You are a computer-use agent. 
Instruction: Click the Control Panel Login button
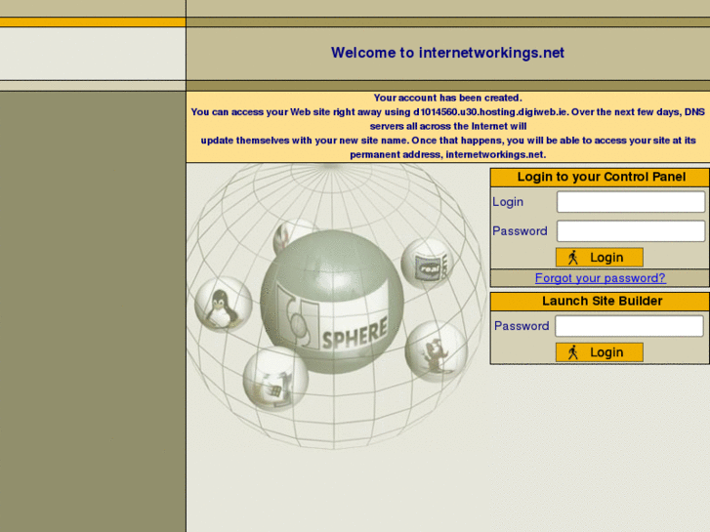pos(600,257)
